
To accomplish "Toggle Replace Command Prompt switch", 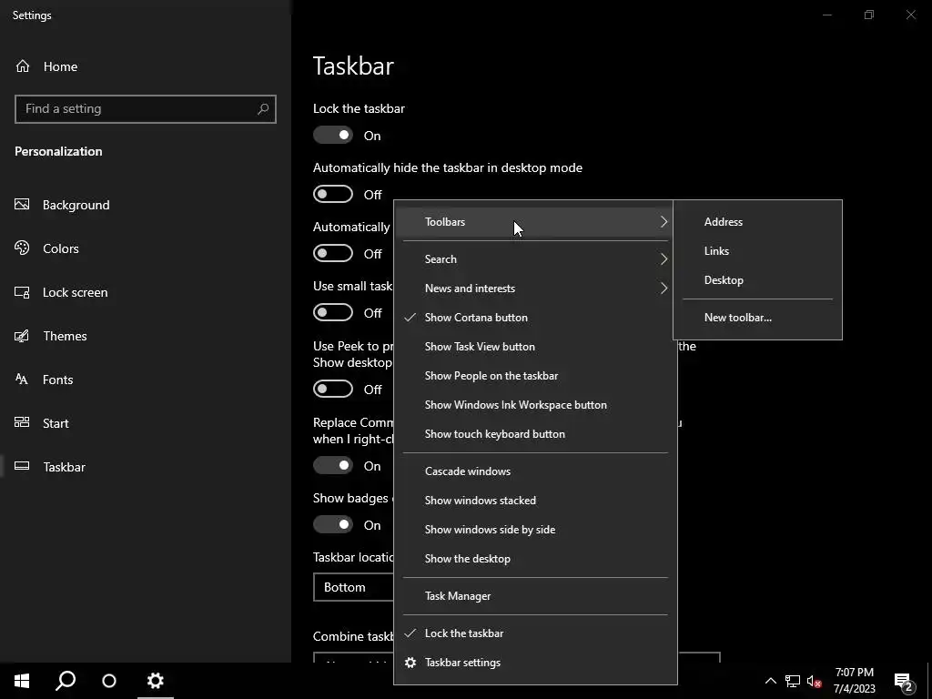I will point(333,465).
